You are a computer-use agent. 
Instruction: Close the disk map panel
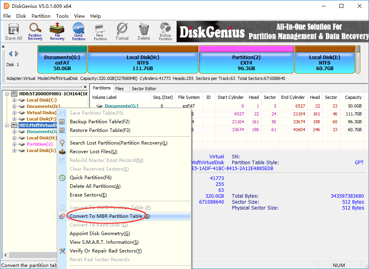(4, 47)
